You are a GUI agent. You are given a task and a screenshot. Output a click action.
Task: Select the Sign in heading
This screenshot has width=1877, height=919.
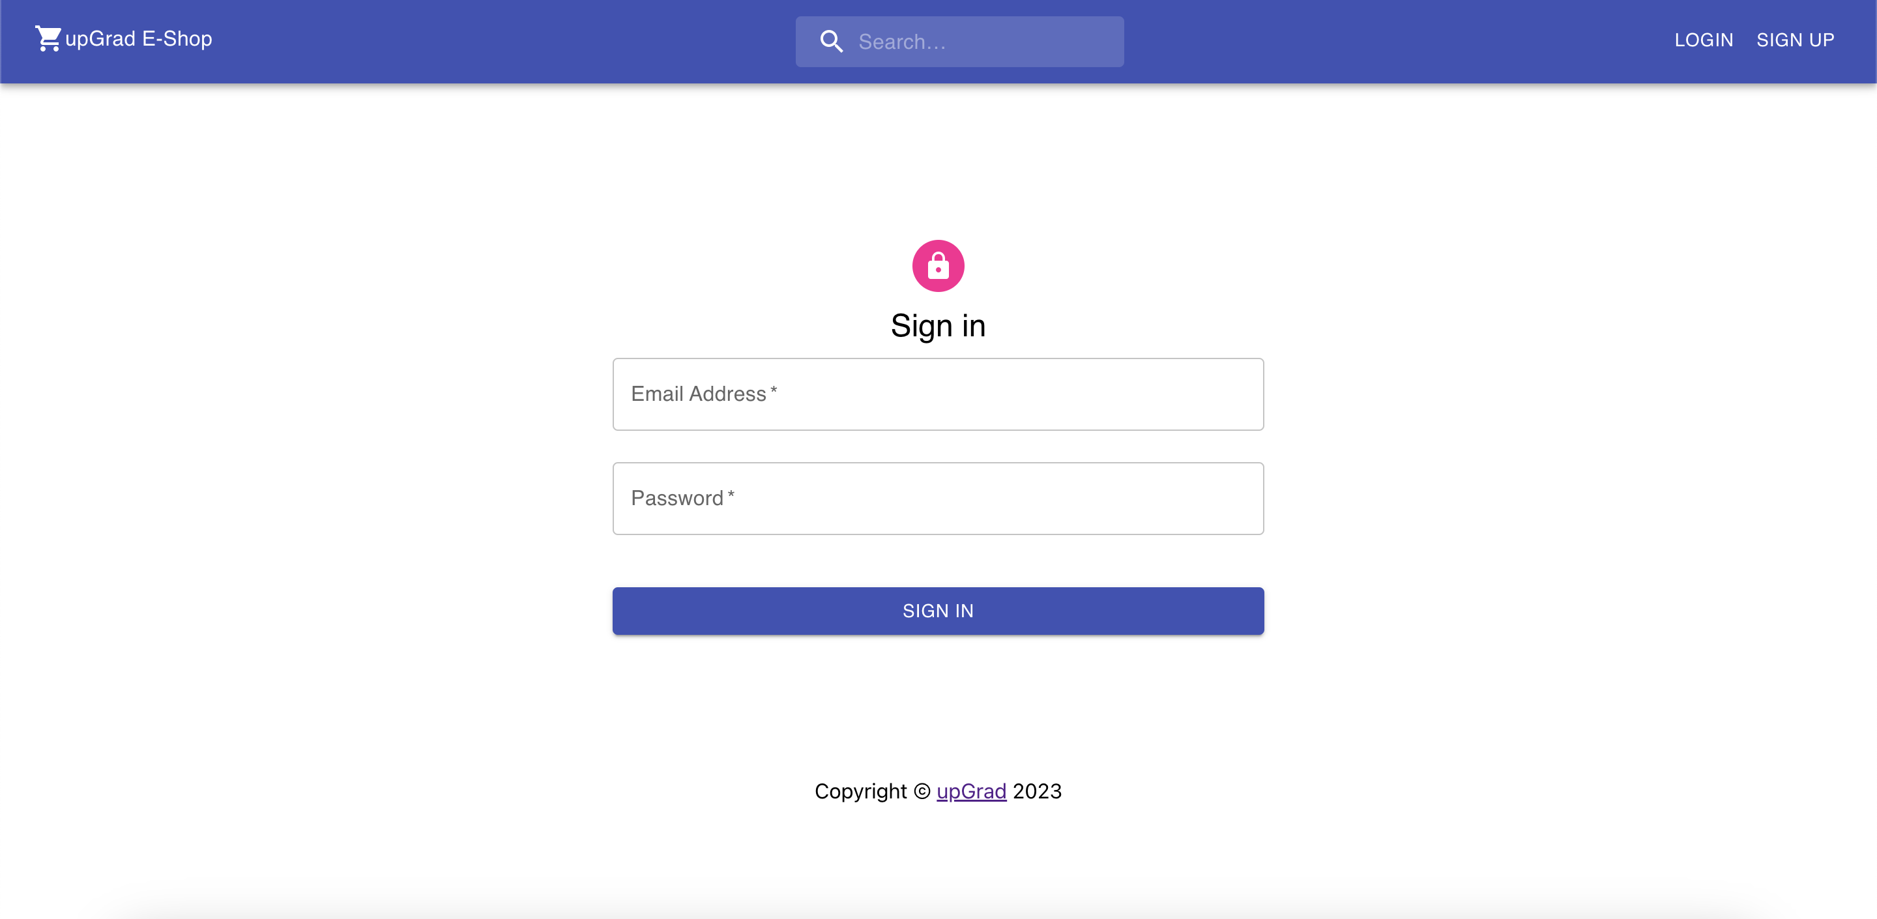pyautogui.click(x=938, y=326)
